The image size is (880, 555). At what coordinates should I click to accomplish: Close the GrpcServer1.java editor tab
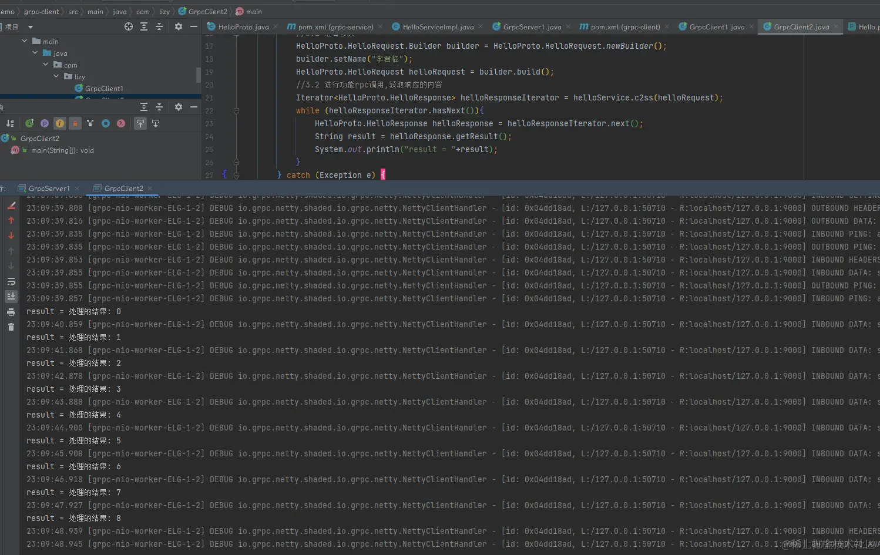(567, 27)
